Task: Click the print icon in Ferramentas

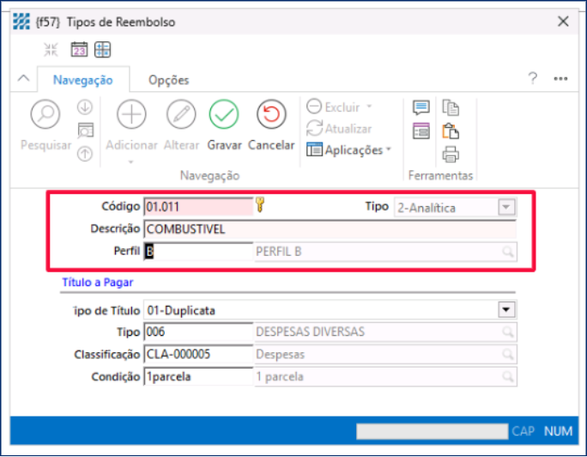Action: click(451, 155)
